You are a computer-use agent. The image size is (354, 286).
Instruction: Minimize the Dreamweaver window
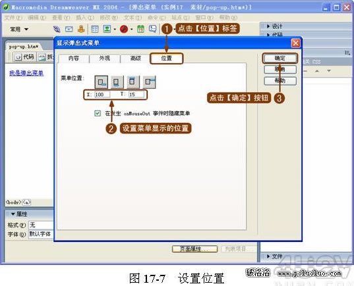[326, 7]
